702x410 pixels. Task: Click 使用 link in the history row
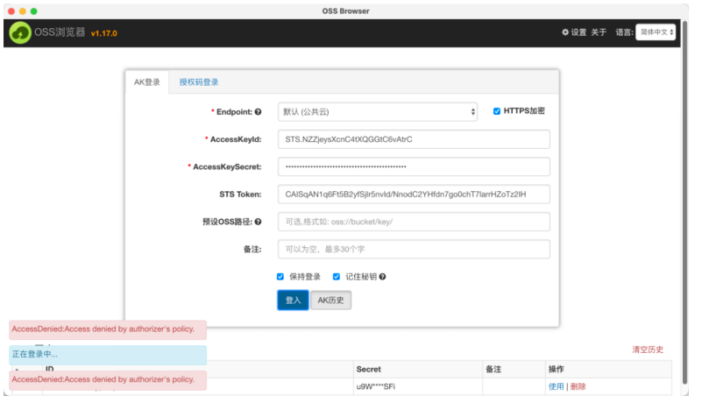[556, 386]
